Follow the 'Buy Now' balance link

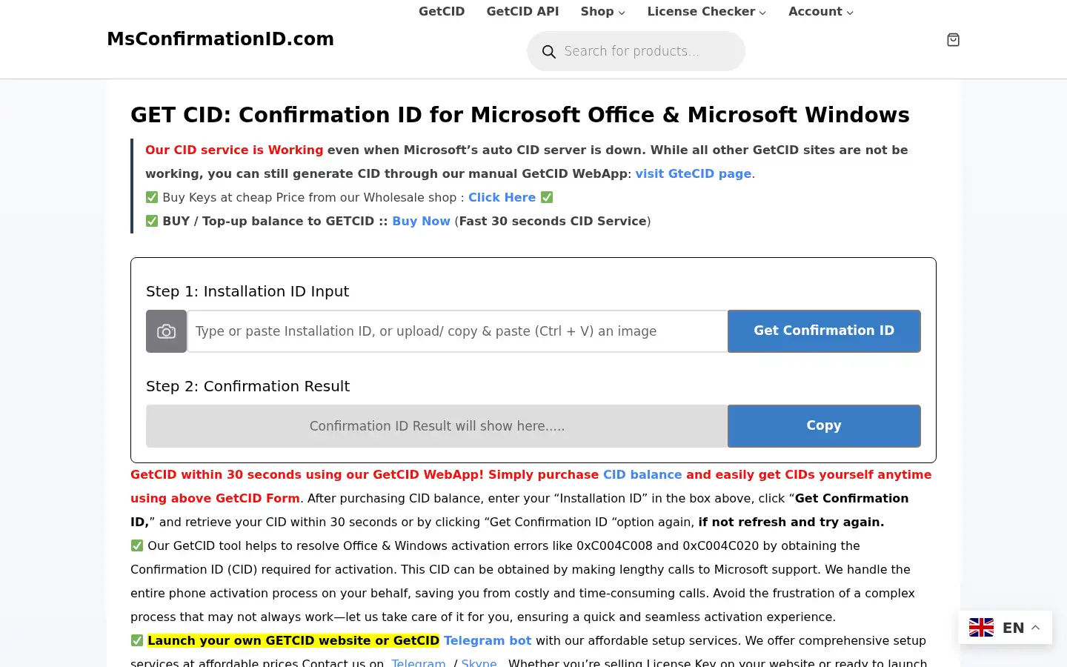pos(421,221)
